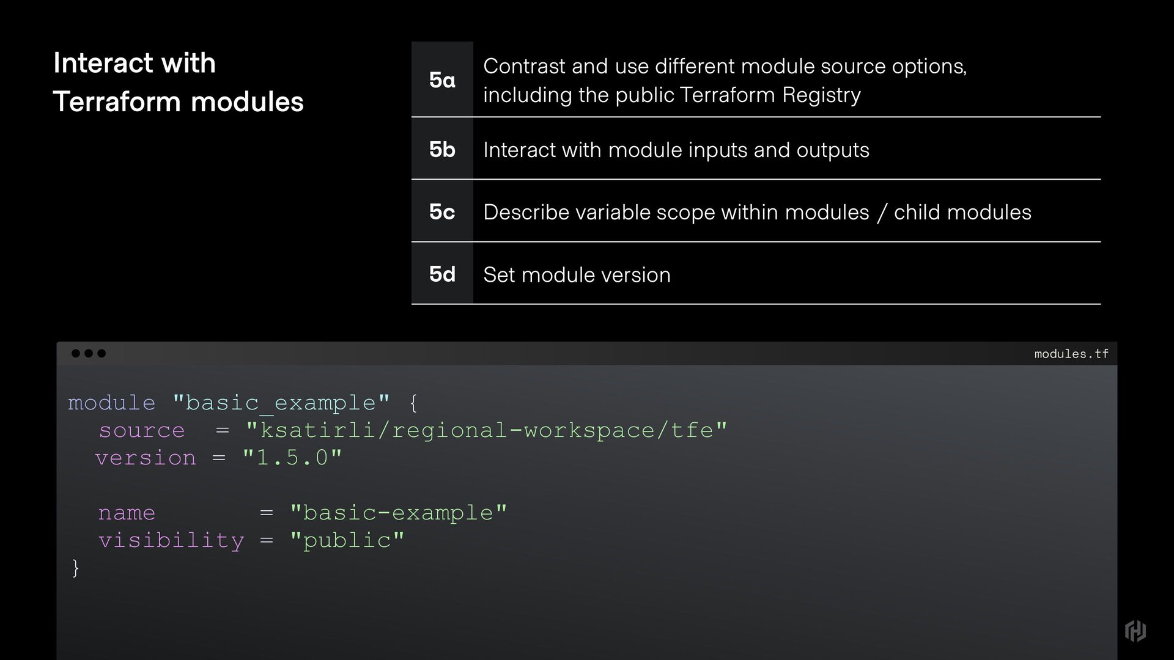Select the 5b objective label

point(442,149)
